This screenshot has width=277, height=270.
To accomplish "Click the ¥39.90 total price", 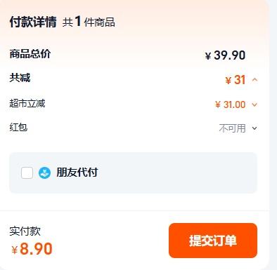I will coord(225,55).
